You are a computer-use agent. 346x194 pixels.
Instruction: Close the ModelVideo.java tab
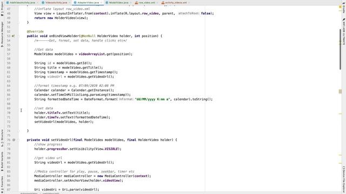130,3
